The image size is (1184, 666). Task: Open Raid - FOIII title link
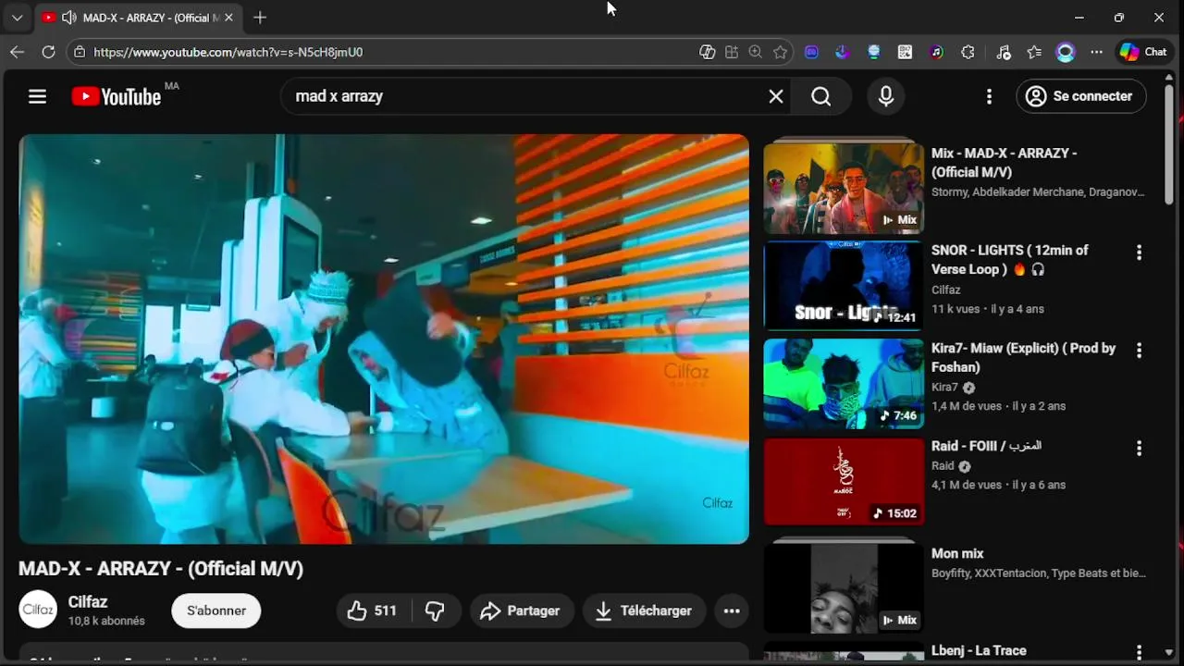(986, 446)
